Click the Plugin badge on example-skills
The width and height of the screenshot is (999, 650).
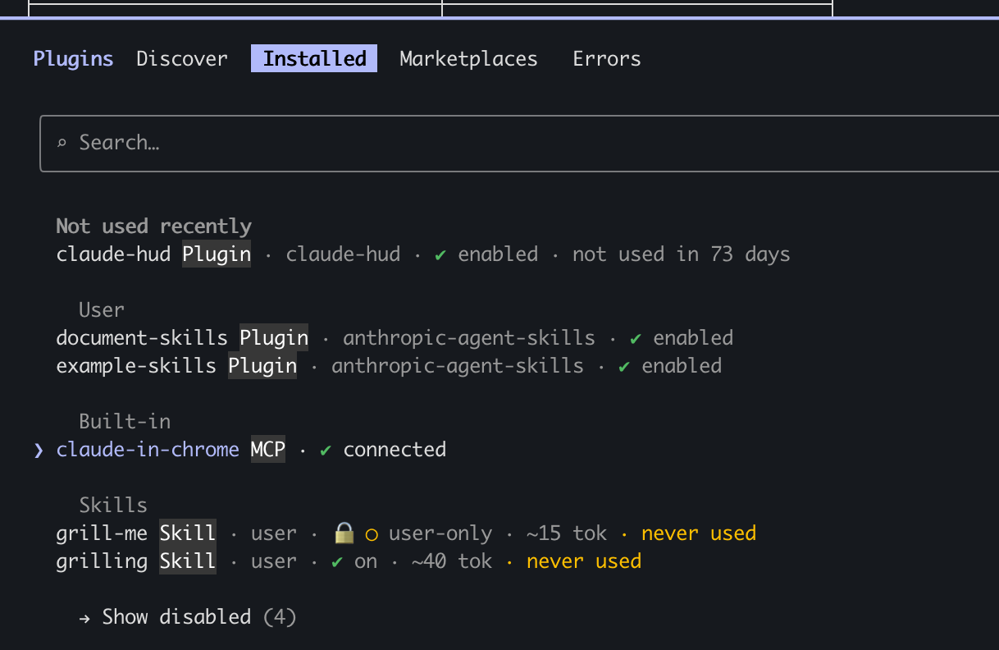click(262, 366)
